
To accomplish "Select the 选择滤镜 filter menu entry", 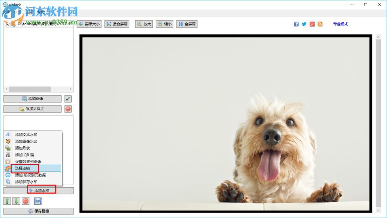I will (33, 168).
